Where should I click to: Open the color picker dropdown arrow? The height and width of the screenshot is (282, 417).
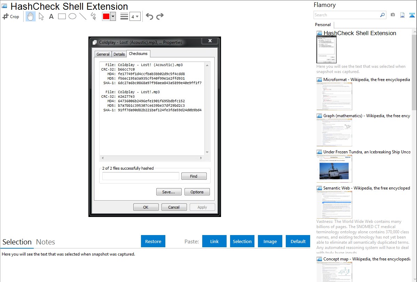113,16
